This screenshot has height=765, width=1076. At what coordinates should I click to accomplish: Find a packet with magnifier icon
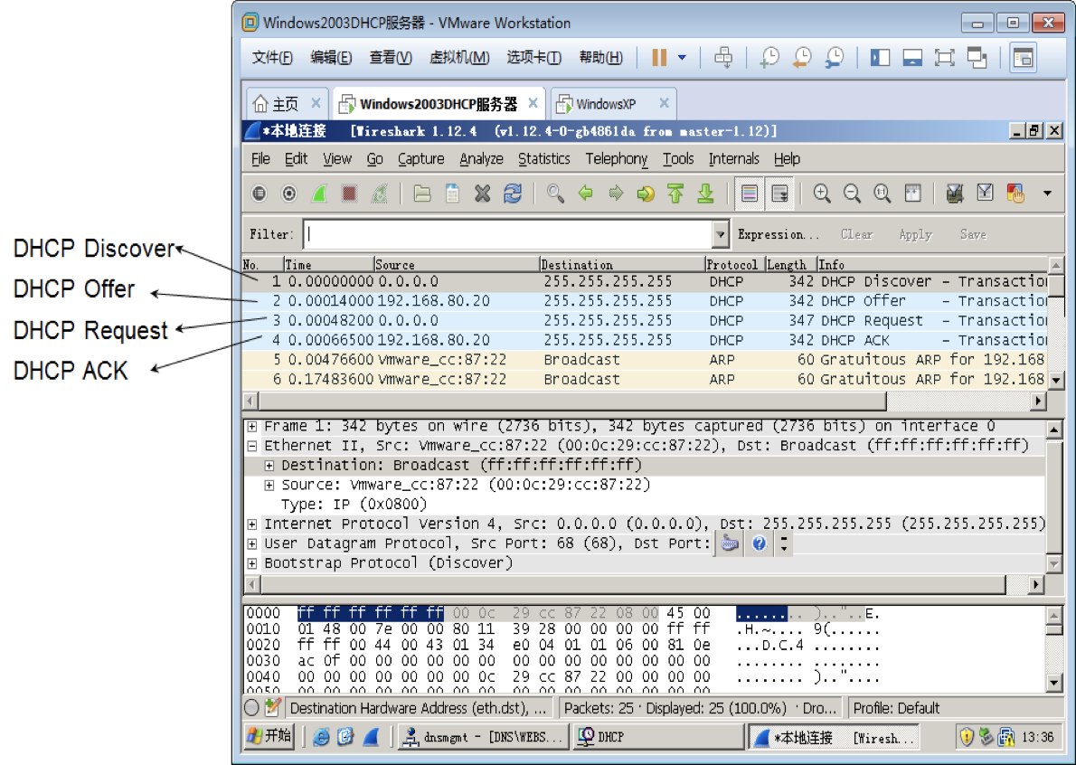[555, 194]
